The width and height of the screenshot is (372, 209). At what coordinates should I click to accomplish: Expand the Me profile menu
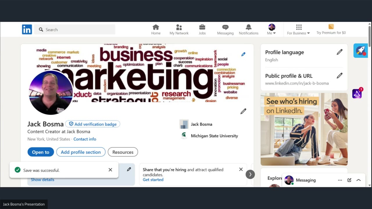click(271, 30)
